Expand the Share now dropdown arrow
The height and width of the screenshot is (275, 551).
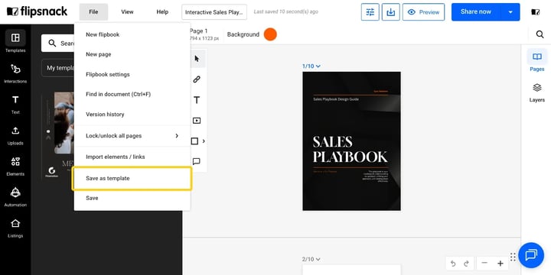point(510,12)
